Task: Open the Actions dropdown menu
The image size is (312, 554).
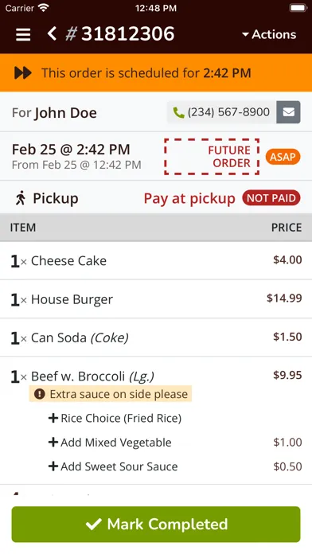Action: [269, 34]
